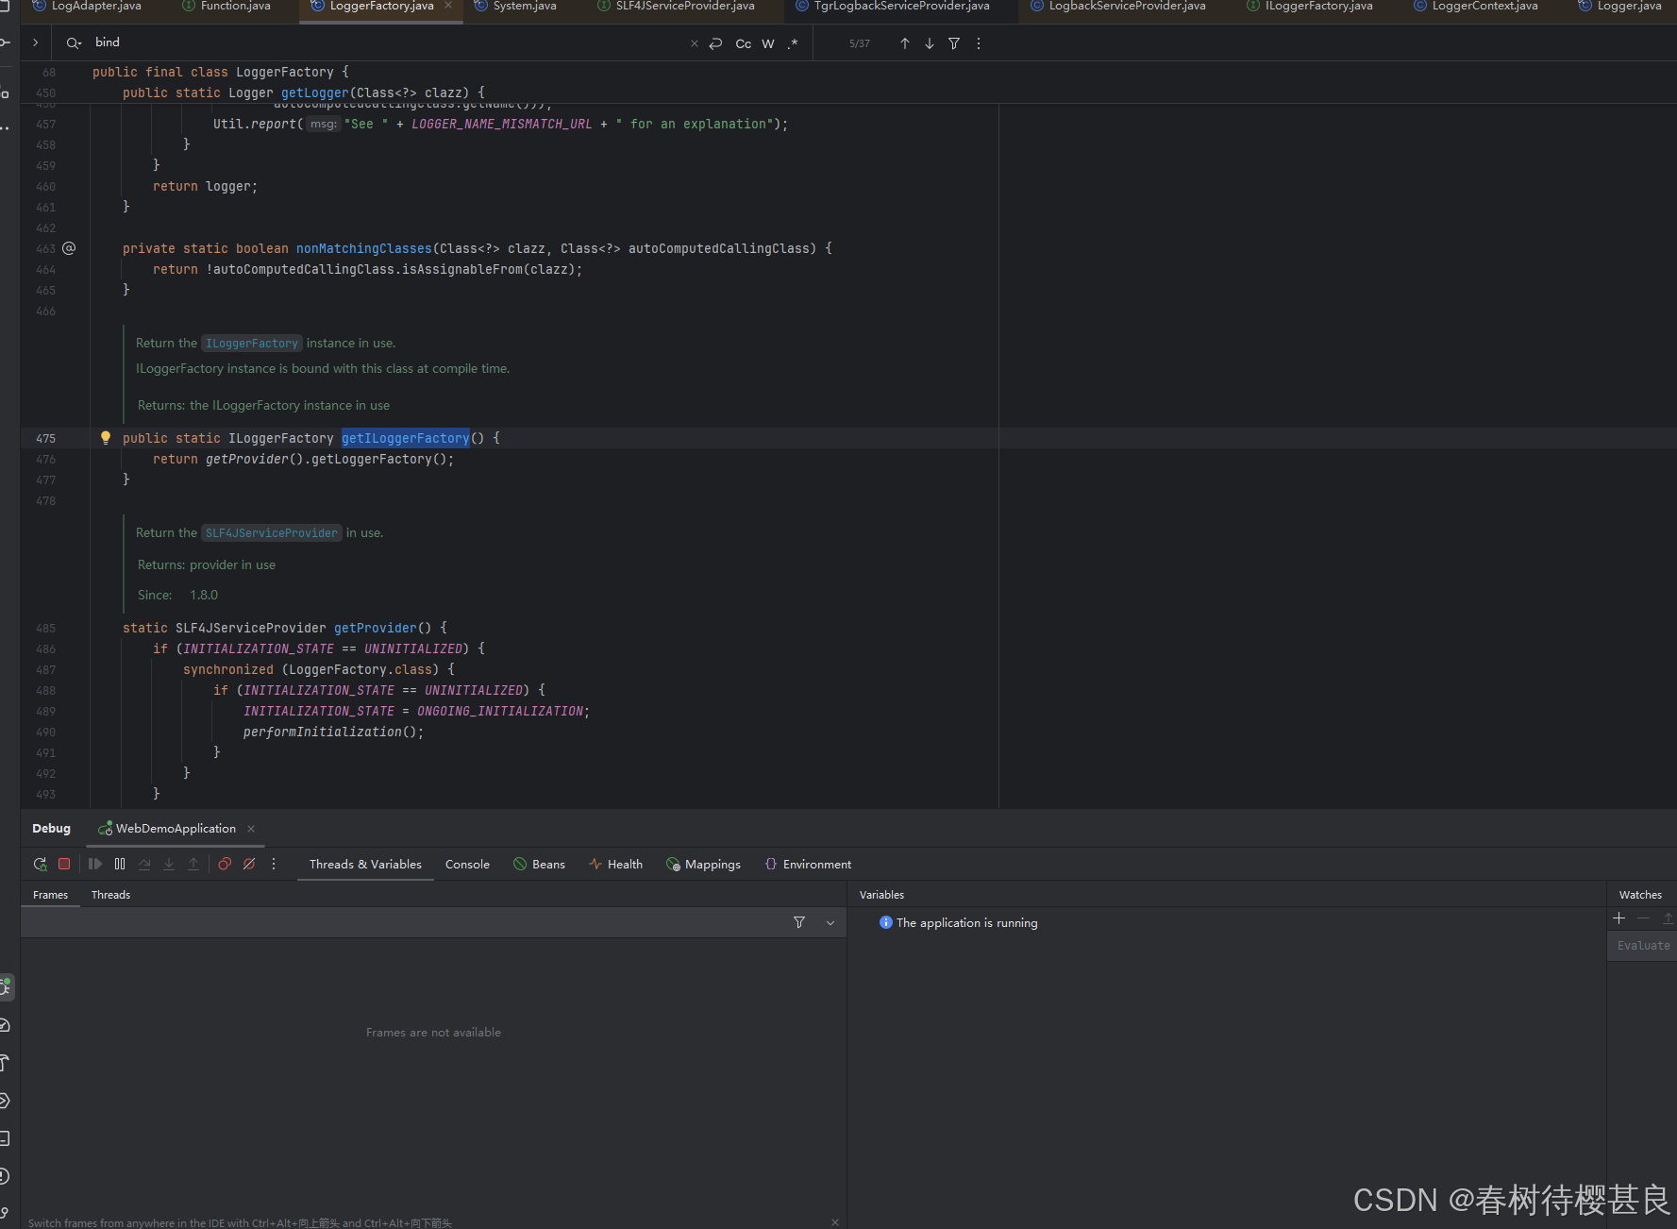Rerun WebDemoApplication debug icon
This screenshot has height=1229, width=1677.
(40, 864)
